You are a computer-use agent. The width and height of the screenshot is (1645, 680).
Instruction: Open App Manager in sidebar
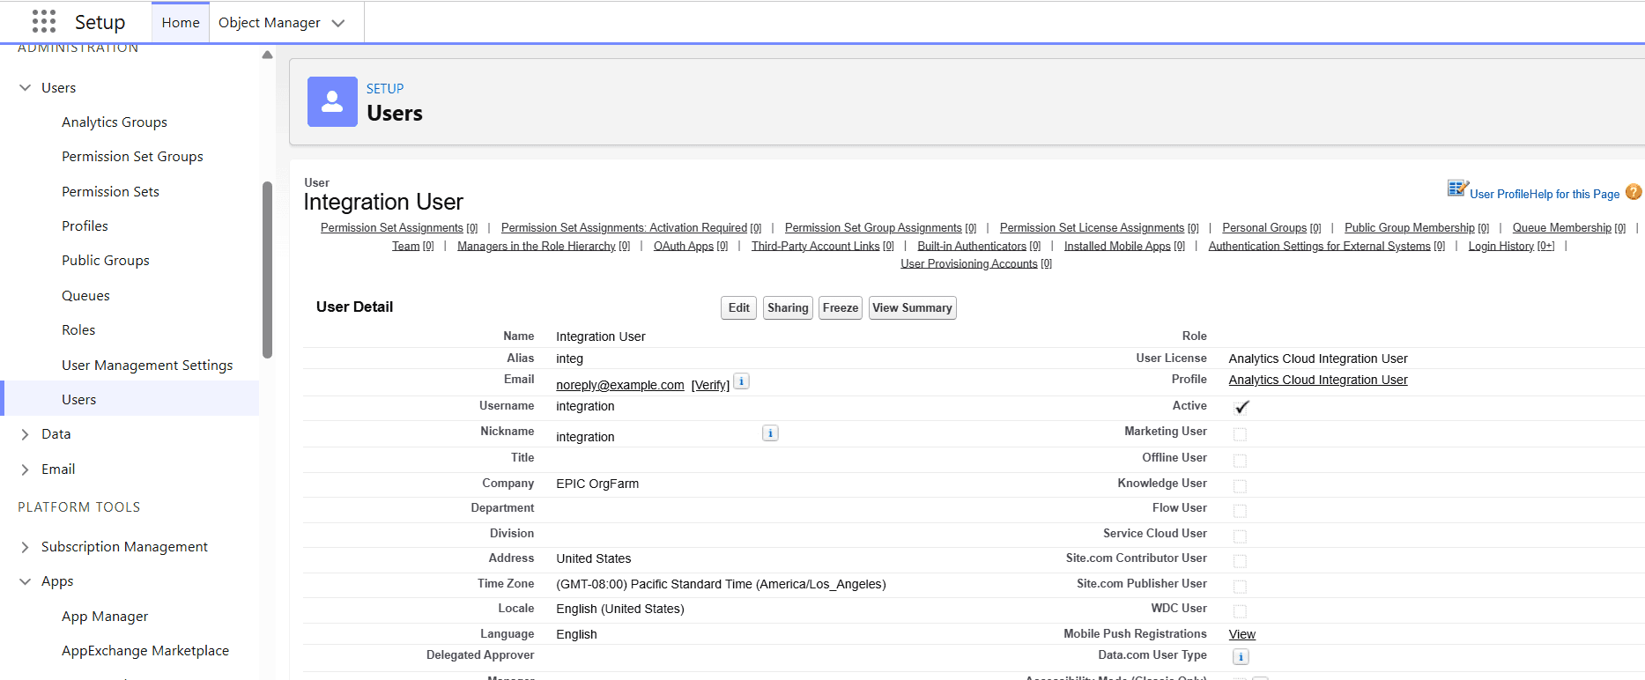click(x=105, y=616)
